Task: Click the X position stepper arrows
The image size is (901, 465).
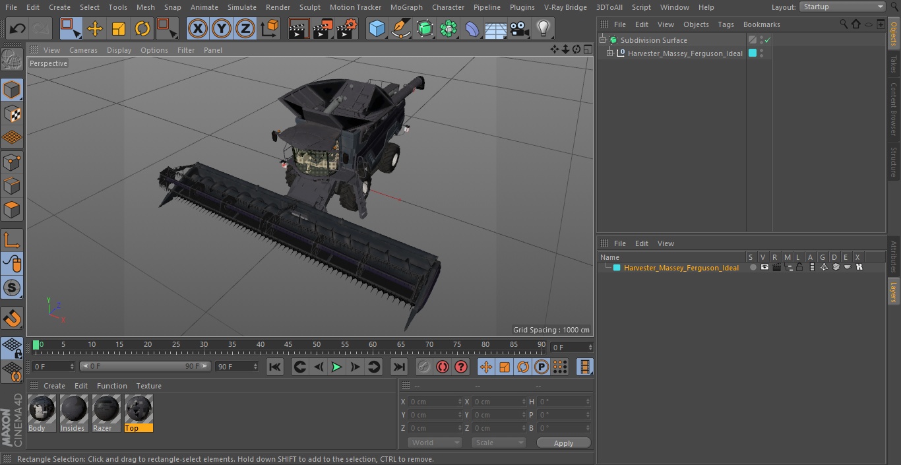Action: (x=460, y=402)
